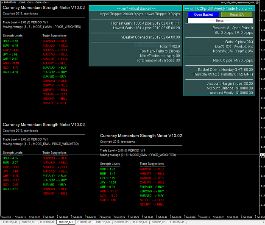Image resolution: width=265 pixels, height=225 pixels.
Task: Click the JPY = 6.59 strength level
Action: pyautogui.click(x=10, y=54)
